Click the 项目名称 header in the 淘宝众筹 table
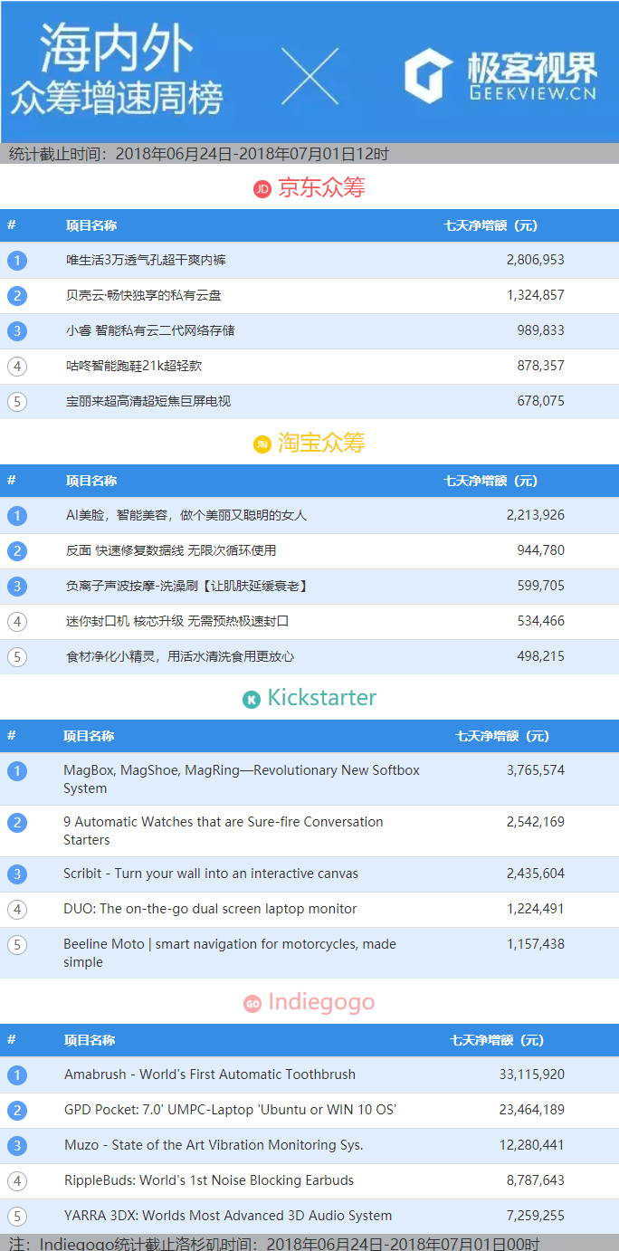 click(91, 481)
